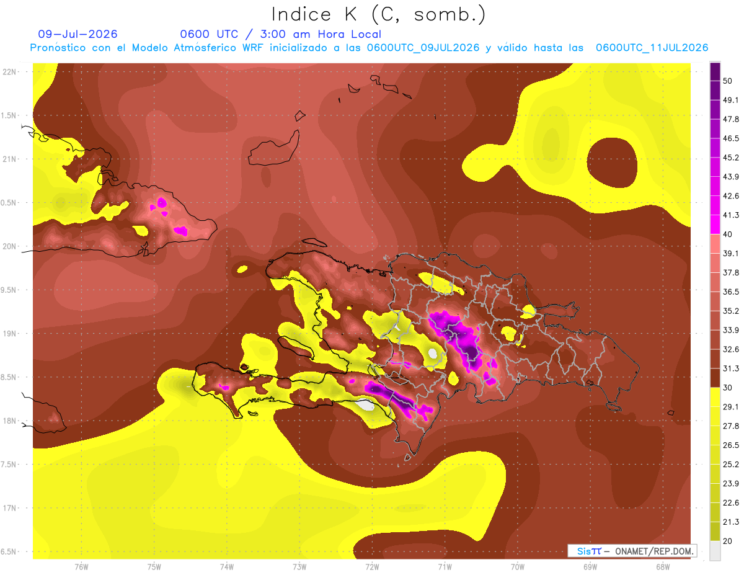Click the latitude label "21N"
Viewport: 744px width, 575px height.
tap(9, 159)
